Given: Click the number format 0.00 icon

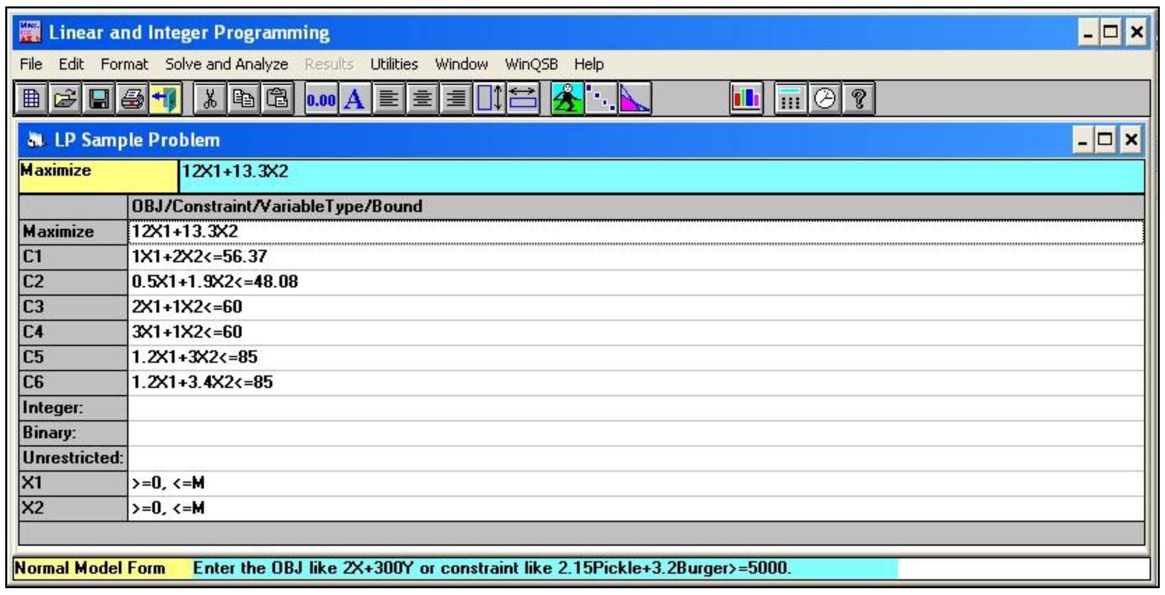Looking at the screenshot, I should pos(321,99).
